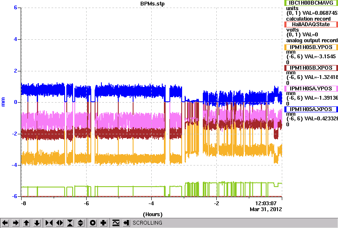Select the IPM1H05B.XPOS legend entry

pyautogui.click(x=311, y=68)
